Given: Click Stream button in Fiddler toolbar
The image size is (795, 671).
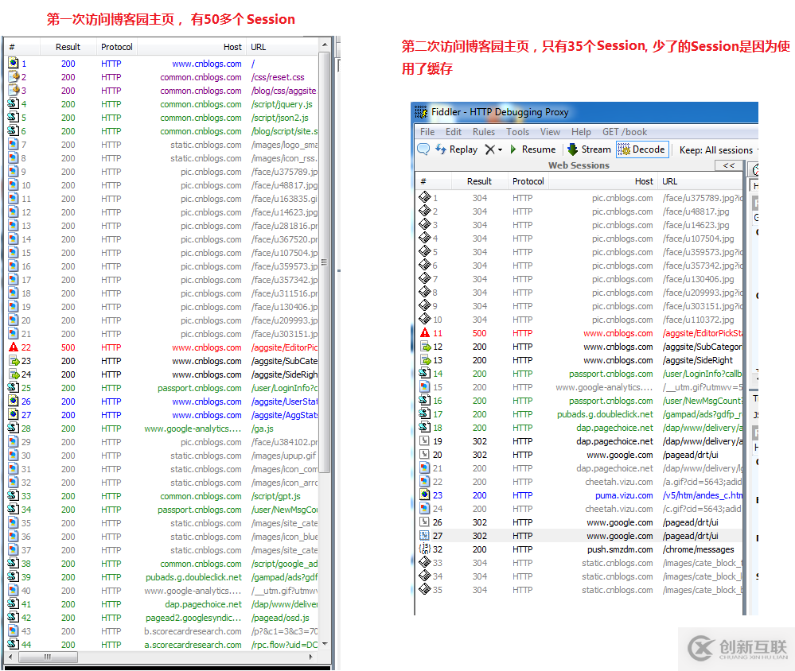Looking at the screenshot, I should pos(589,149).
